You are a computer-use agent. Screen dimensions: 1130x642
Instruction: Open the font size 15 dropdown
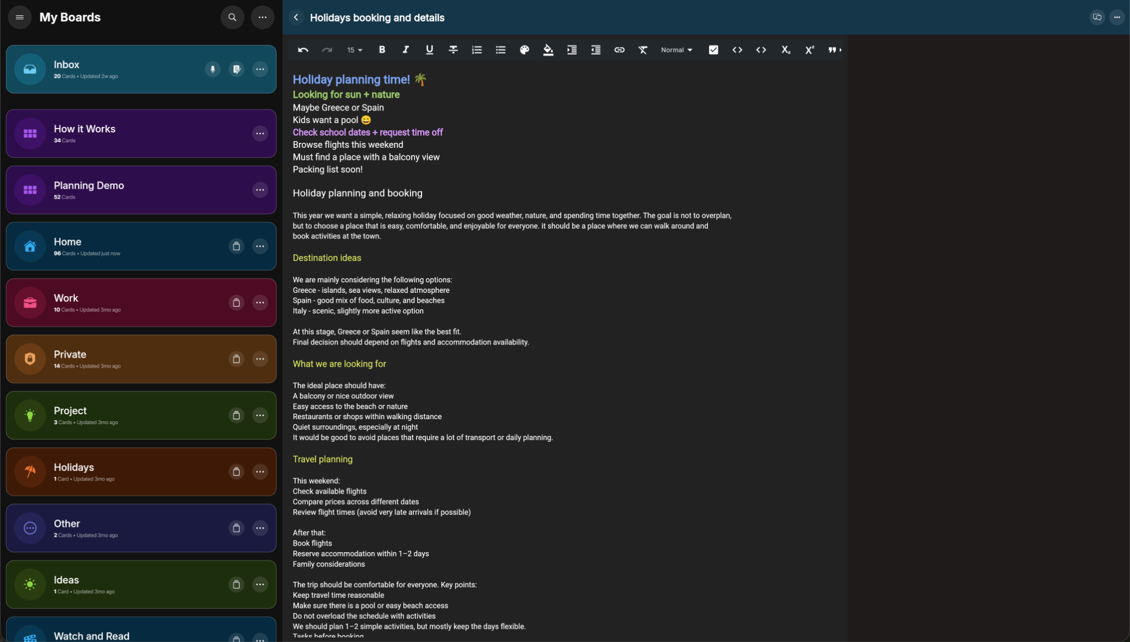354,50
